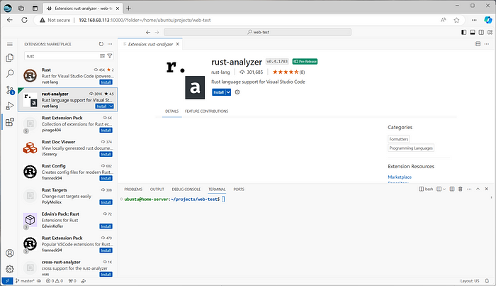The height and width of the screenshot is (286, 496).
Task: Open the Marketplace resource link
Action: pyautogui.click(x=400, y=177)
